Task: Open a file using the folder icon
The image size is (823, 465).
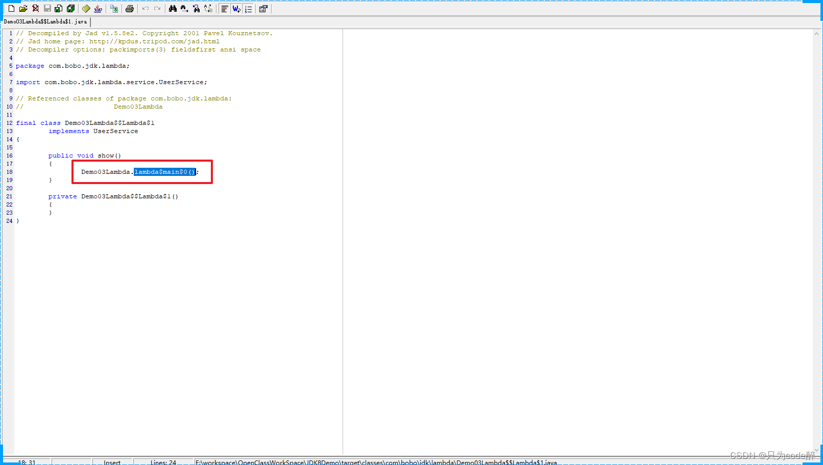Action: [23, 9]
